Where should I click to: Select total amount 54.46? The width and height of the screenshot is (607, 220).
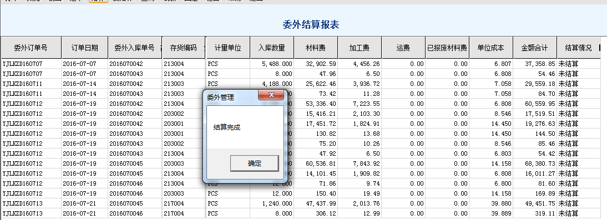click(535, 74)
